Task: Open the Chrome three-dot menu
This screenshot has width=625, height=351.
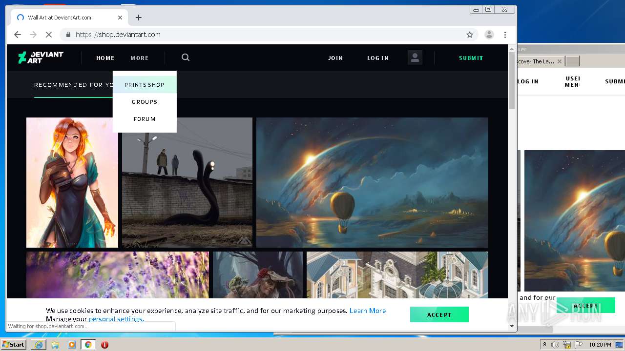Action: point(505,35)
